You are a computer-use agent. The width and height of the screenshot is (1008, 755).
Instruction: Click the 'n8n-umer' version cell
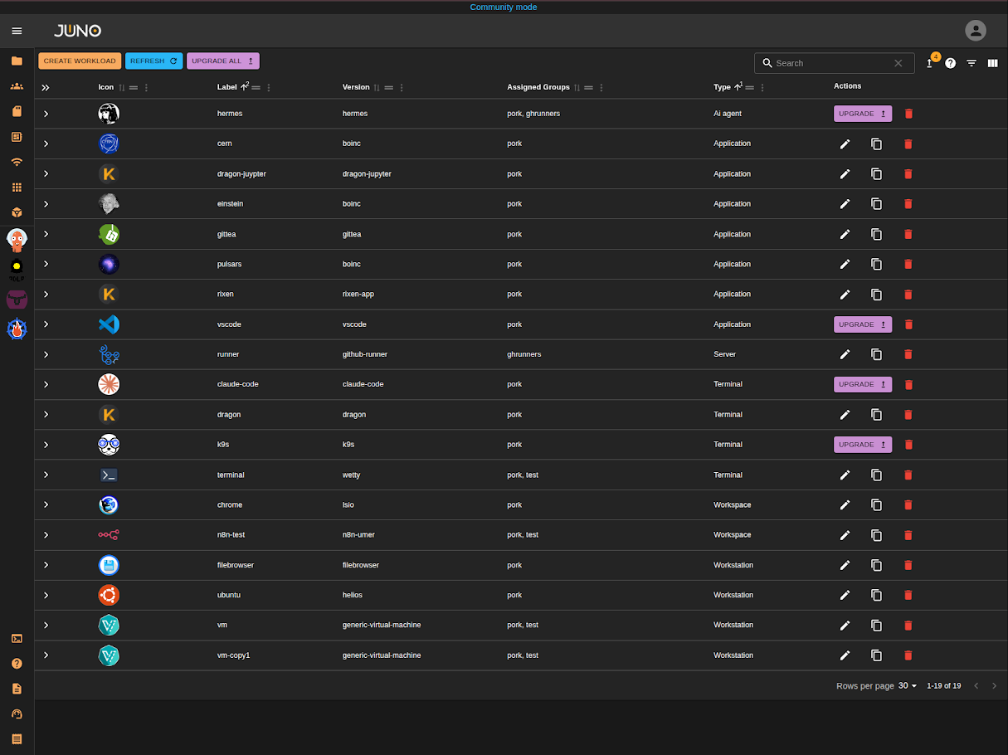(358, 535)
